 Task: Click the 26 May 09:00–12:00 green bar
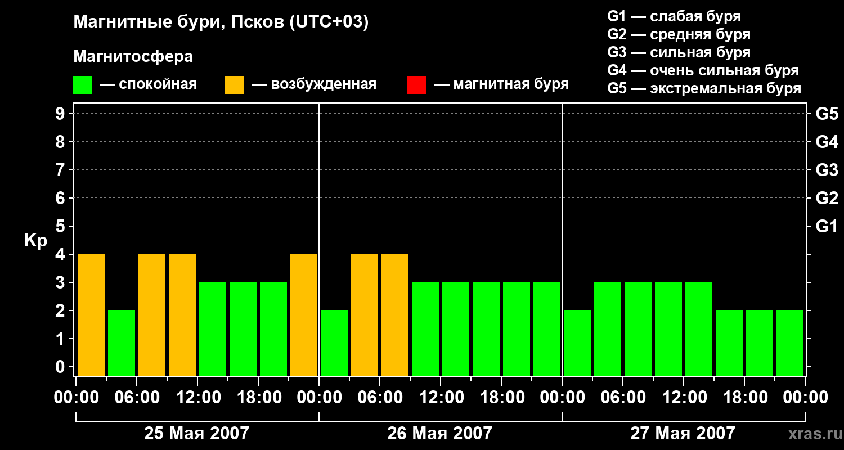(x=425, y=328)
